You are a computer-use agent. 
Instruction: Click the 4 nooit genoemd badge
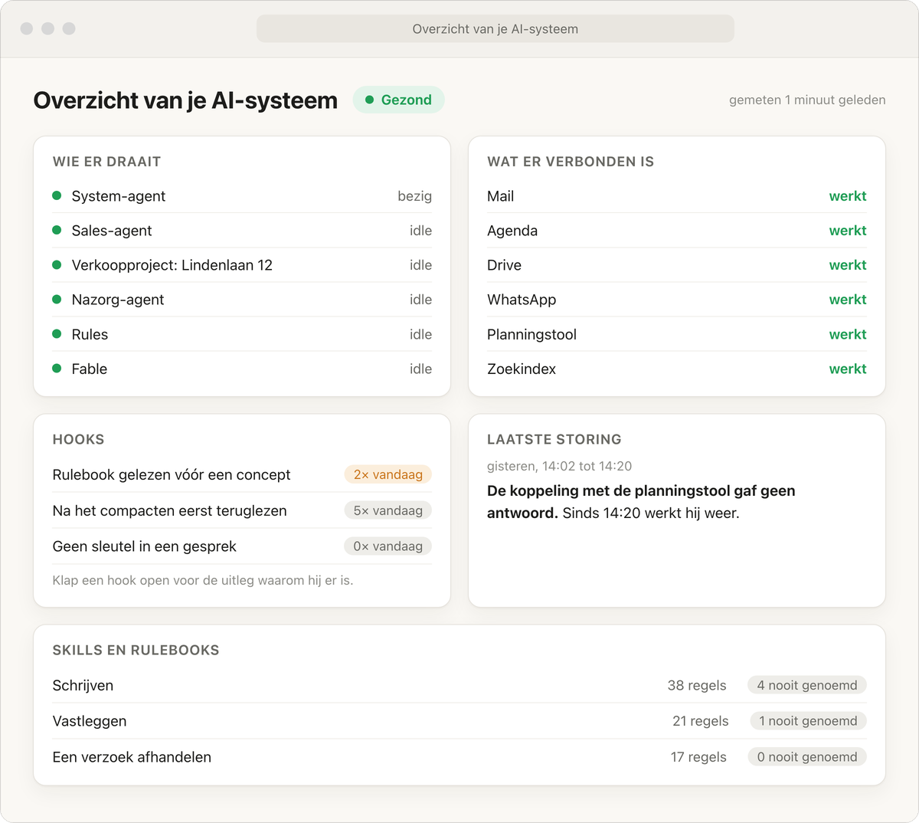pos(807,685)
